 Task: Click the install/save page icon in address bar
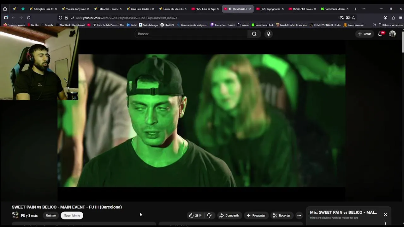click(348, 18)
